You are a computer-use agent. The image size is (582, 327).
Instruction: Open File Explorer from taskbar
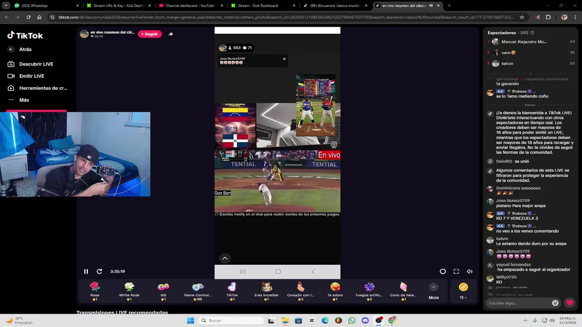point(285,321)
